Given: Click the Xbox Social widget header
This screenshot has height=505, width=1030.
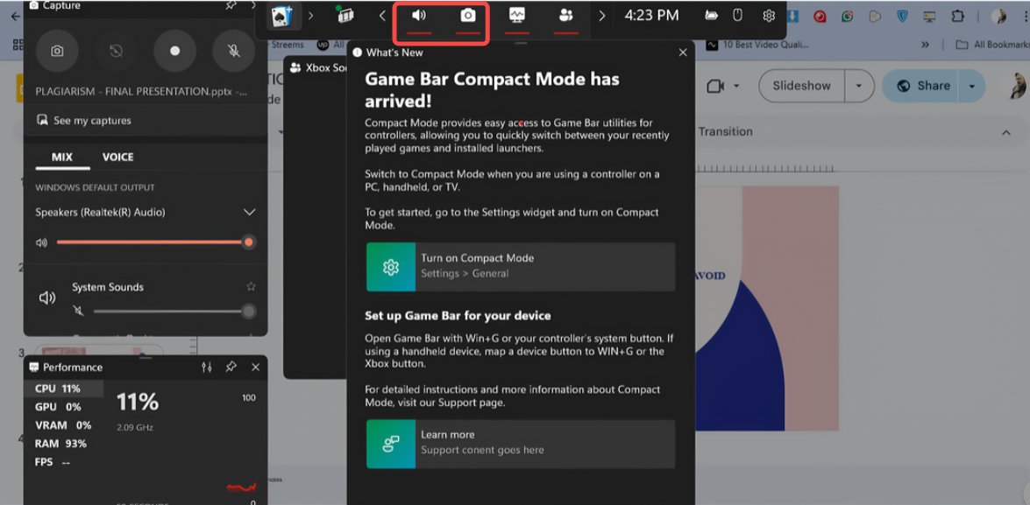Looking at the screenshot, I should [x=317, y=67].
